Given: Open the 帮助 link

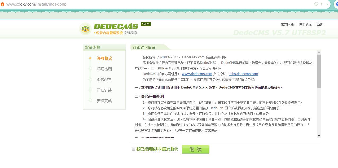Looking at the screenshot, I should pyautogui.click(x=320, y=24).
